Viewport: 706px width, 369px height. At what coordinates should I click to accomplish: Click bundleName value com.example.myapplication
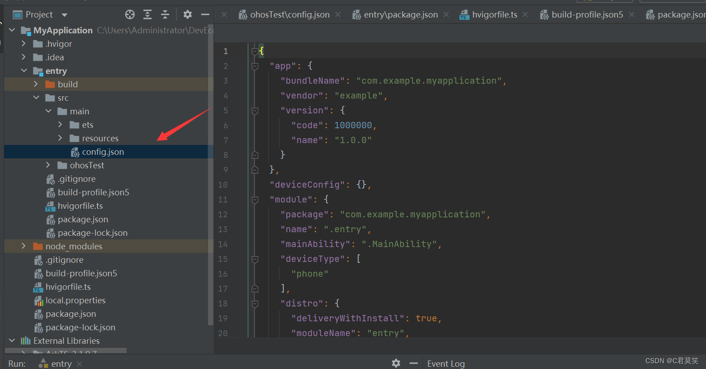(x=429, y=81)
